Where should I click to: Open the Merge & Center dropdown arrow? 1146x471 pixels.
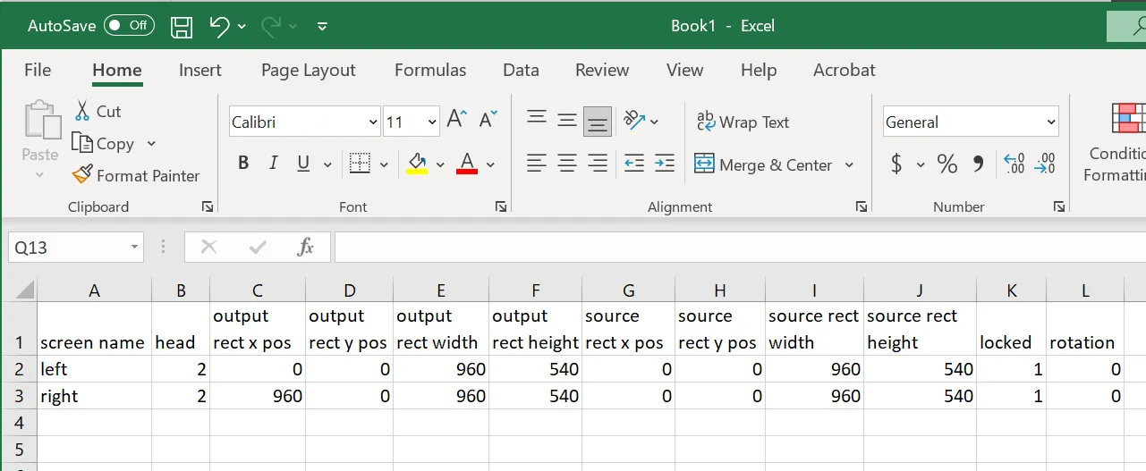(x=849, y=165)
